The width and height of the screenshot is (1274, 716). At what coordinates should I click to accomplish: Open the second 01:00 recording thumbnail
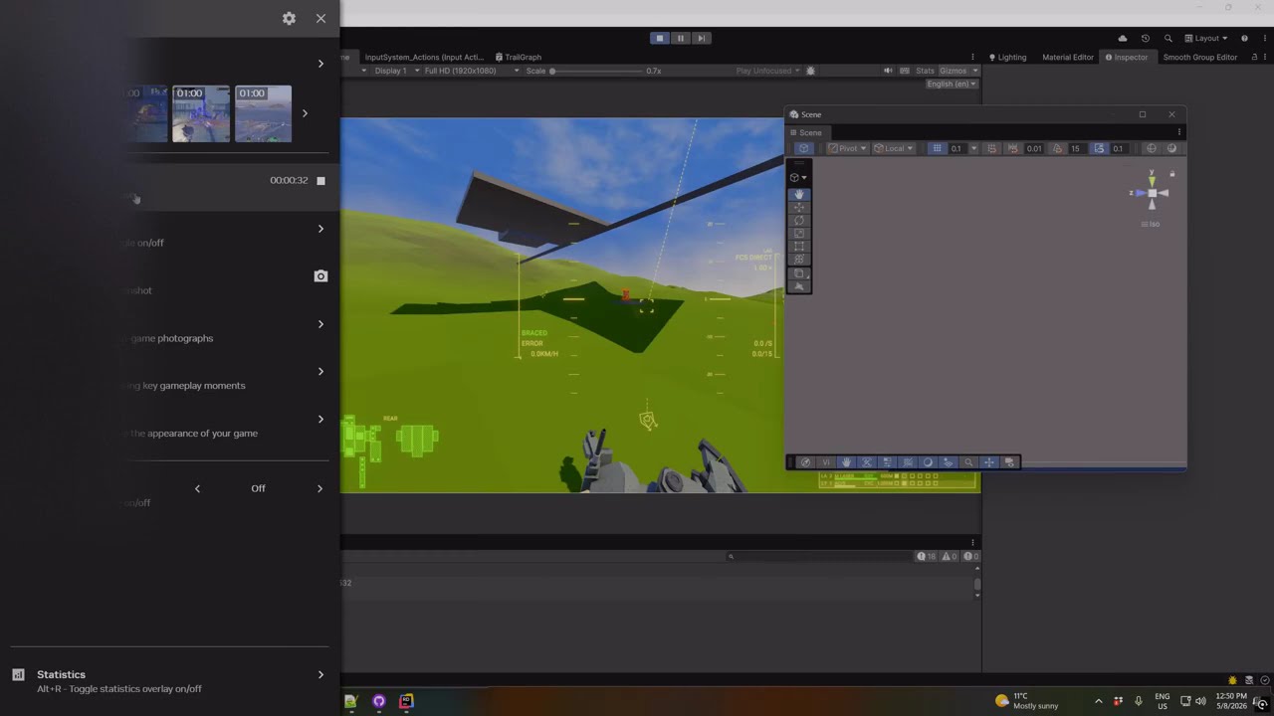(264, 113)
